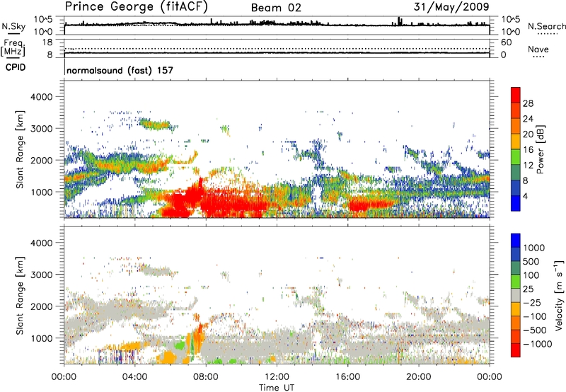The image size is (566, 392).
Task: Select the N.Search legend label
Action: pos(546,26)
